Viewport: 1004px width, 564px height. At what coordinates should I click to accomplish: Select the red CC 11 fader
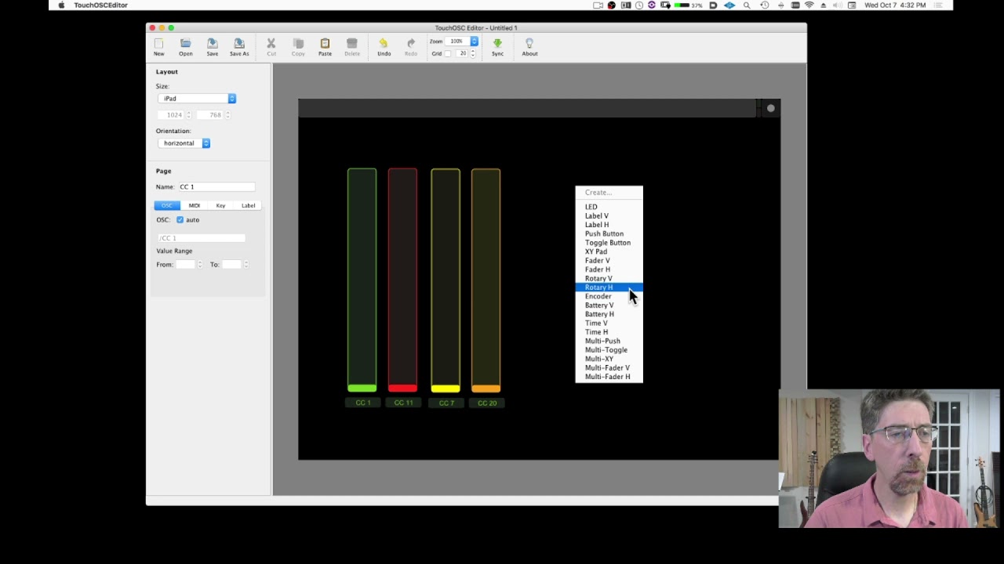[402, 280]
